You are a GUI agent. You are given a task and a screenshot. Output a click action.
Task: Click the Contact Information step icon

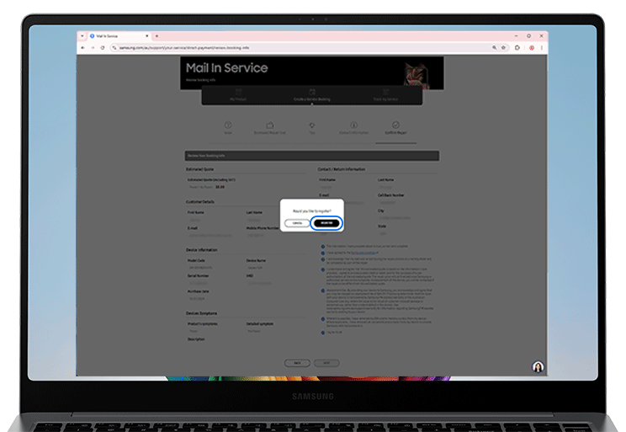353,125
